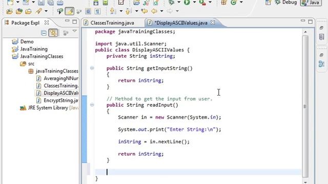Open the Search dropdown arrow
328x184 pixels.
(46, 11)
